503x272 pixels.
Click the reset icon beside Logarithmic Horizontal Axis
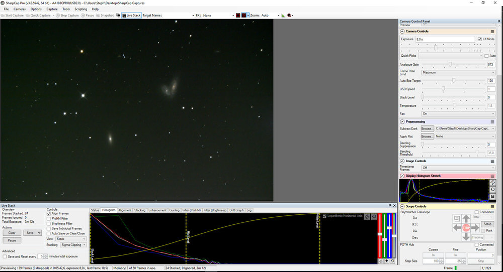374,217
